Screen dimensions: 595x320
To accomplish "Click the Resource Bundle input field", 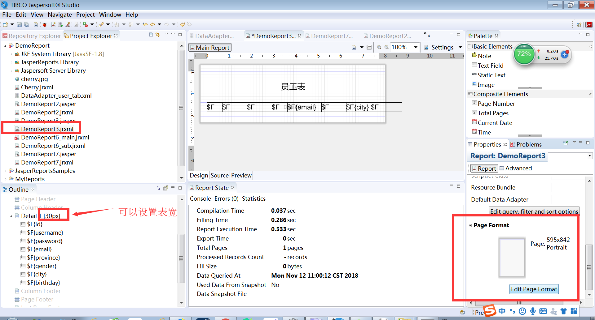I will pos(568,187).
